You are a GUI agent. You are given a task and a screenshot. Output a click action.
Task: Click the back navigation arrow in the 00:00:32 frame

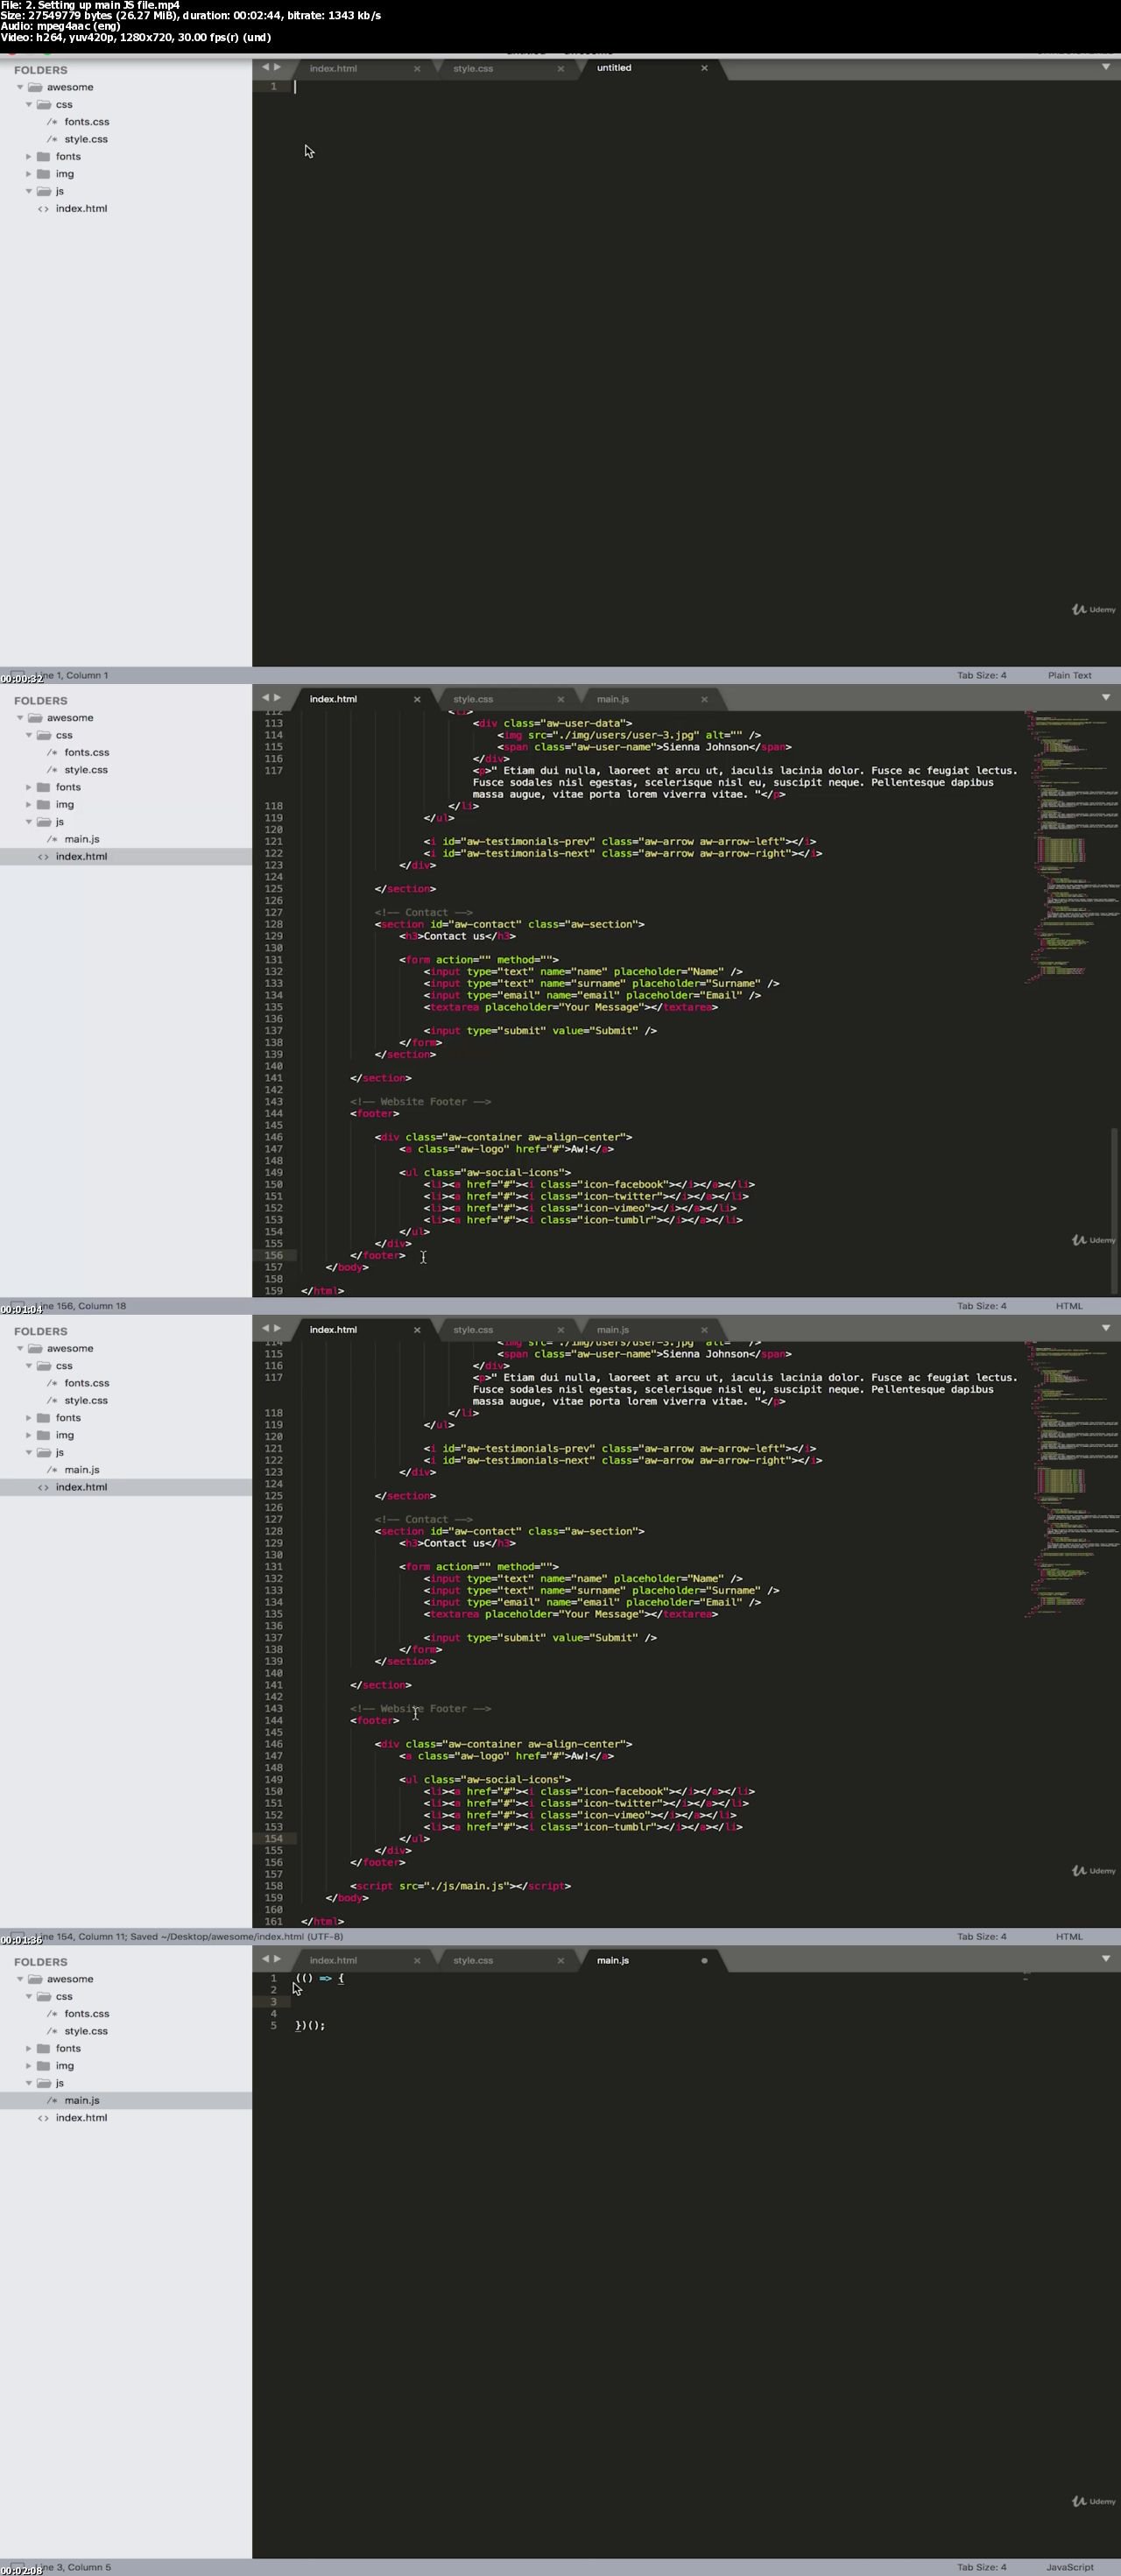pos(265,67)
